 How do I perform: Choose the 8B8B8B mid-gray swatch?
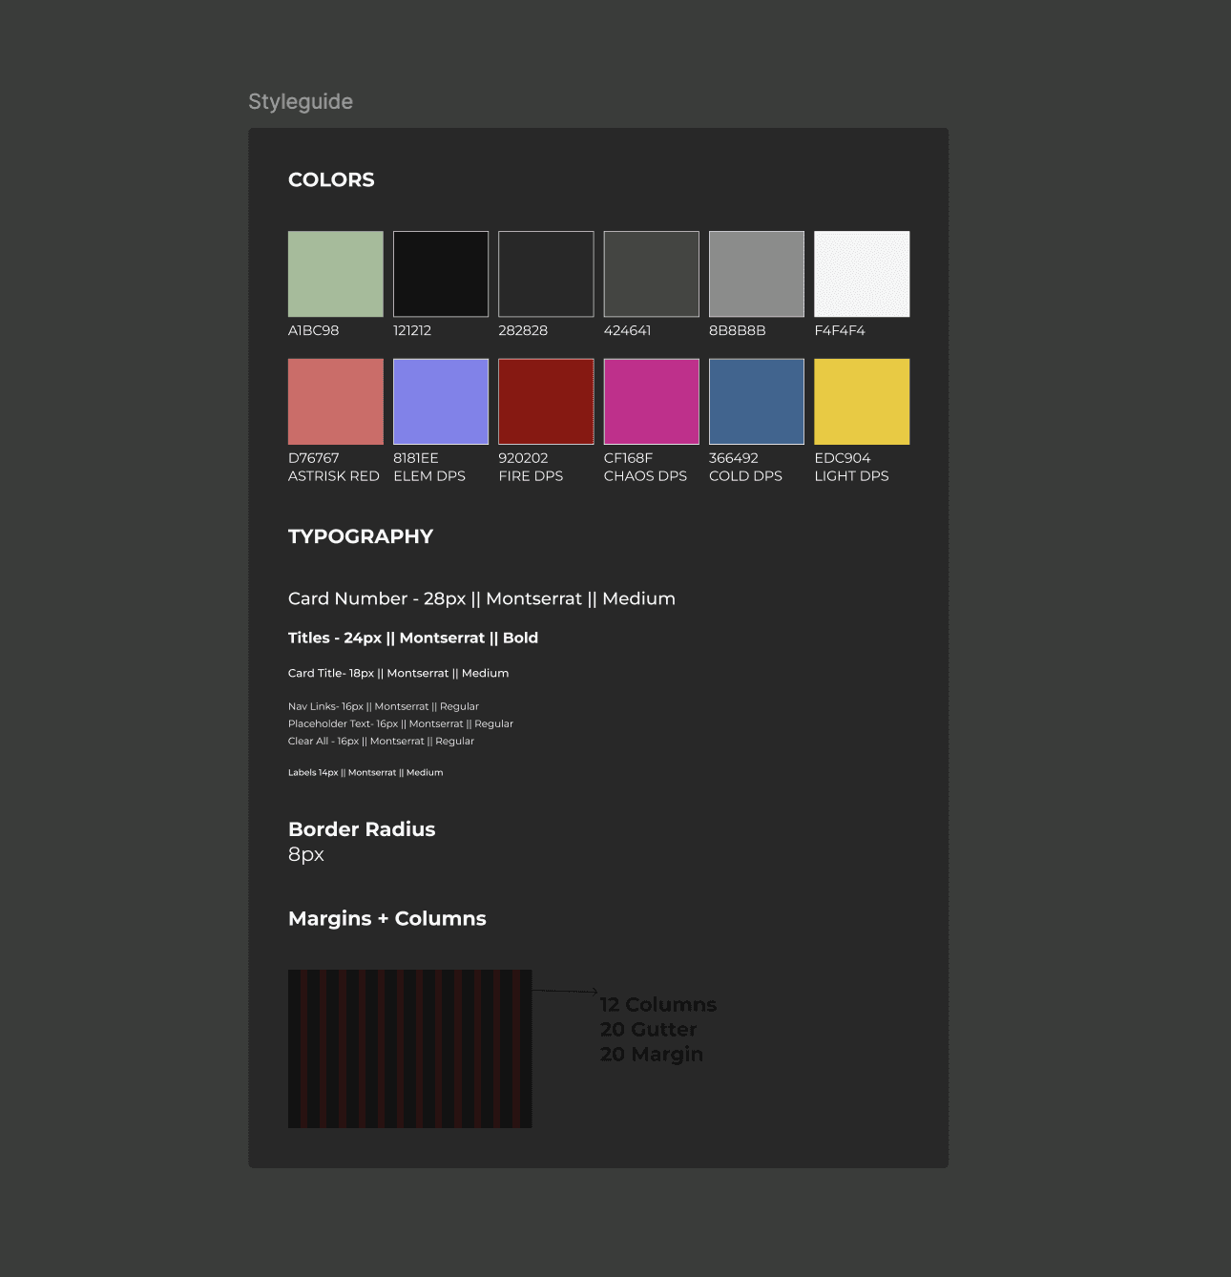tap(757, 274)
